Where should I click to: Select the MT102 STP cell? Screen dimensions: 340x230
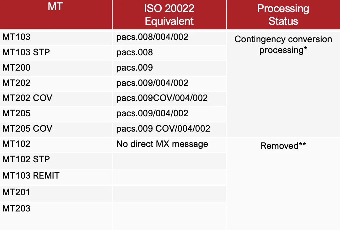26,159
